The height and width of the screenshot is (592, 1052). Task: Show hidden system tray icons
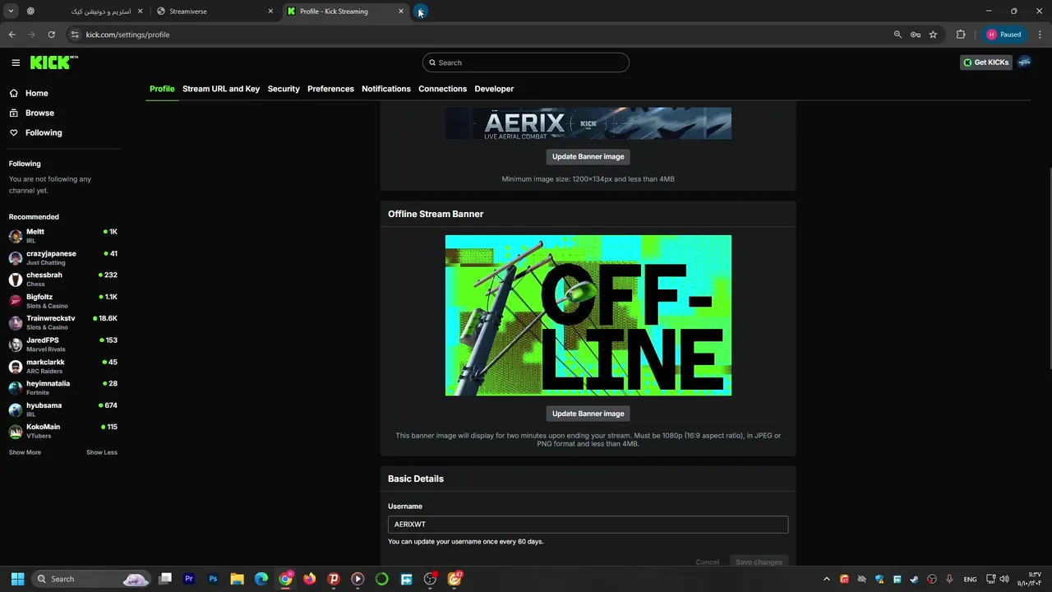[x=827, y=579]
